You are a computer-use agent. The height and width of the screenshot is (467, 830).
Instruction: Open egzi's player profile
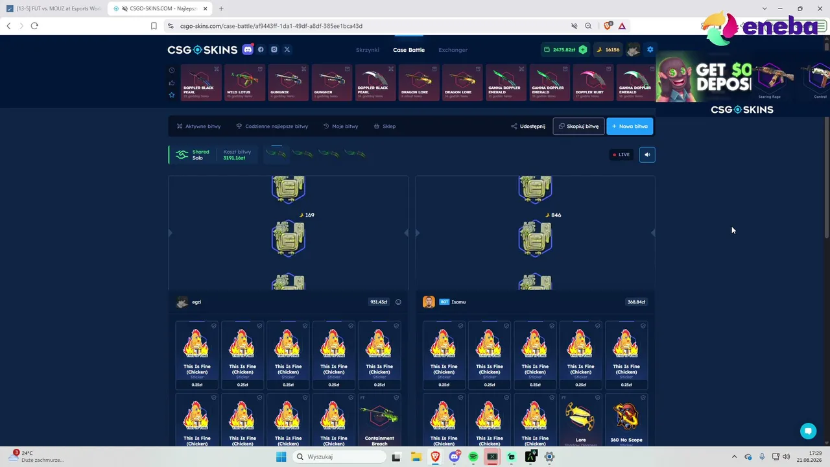tap(189, 302)
